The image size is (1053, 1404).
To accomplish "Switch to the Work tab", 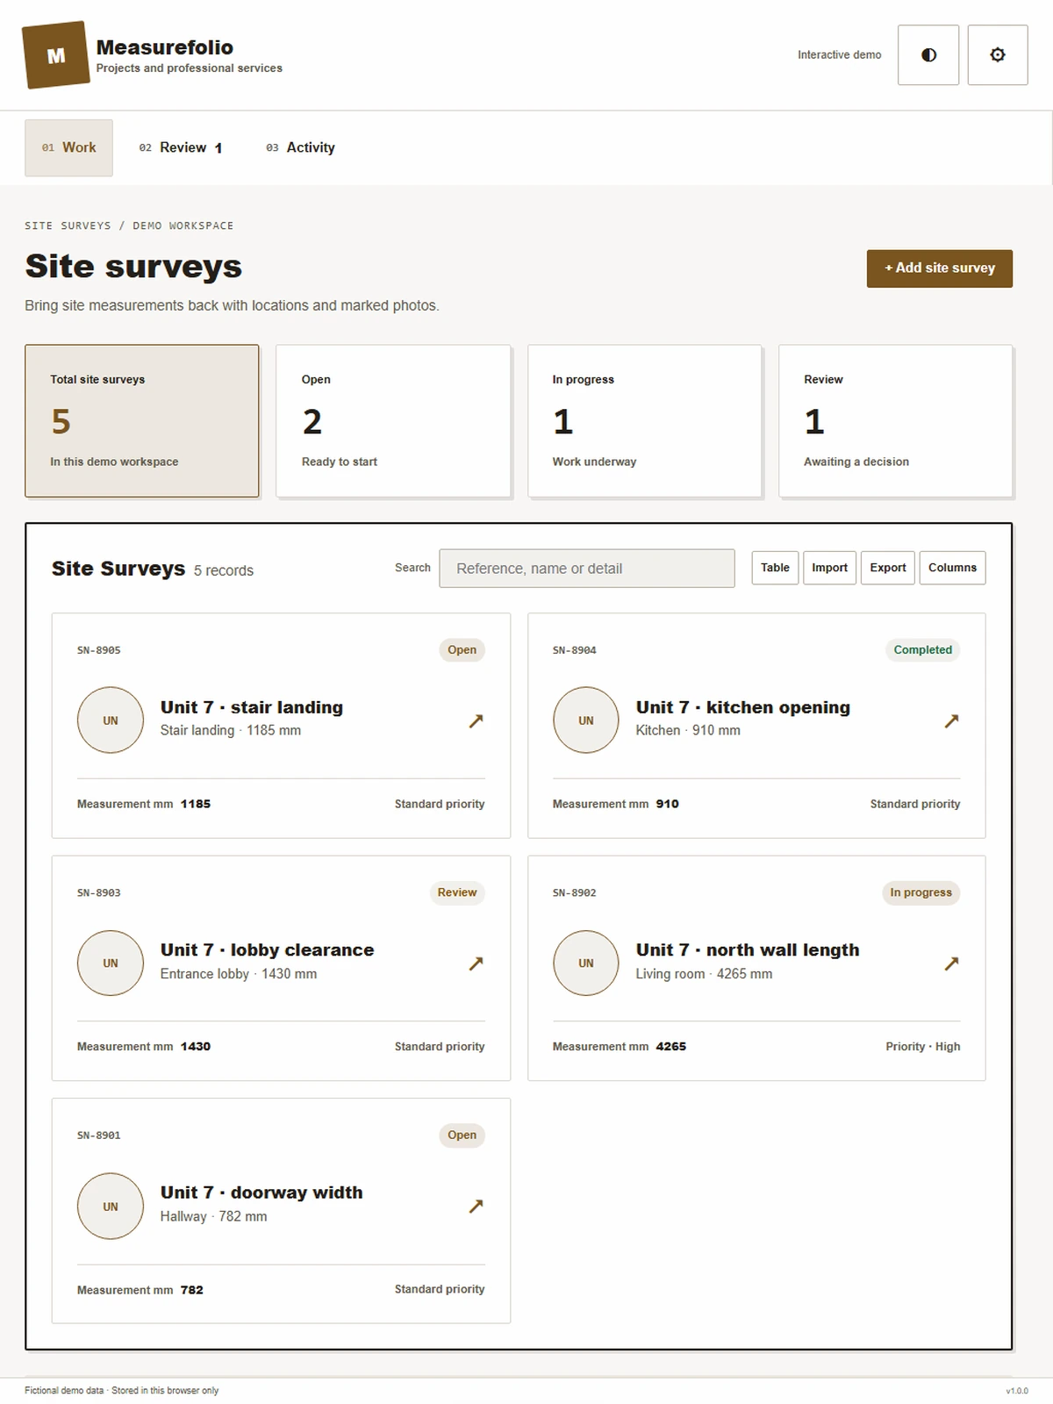I will tap(68, 147).
